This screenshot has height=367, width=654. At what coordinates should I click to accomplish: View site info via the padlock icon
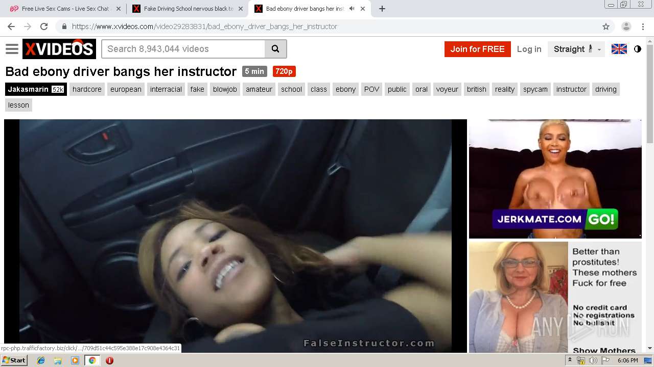click(x=64, y=27)
